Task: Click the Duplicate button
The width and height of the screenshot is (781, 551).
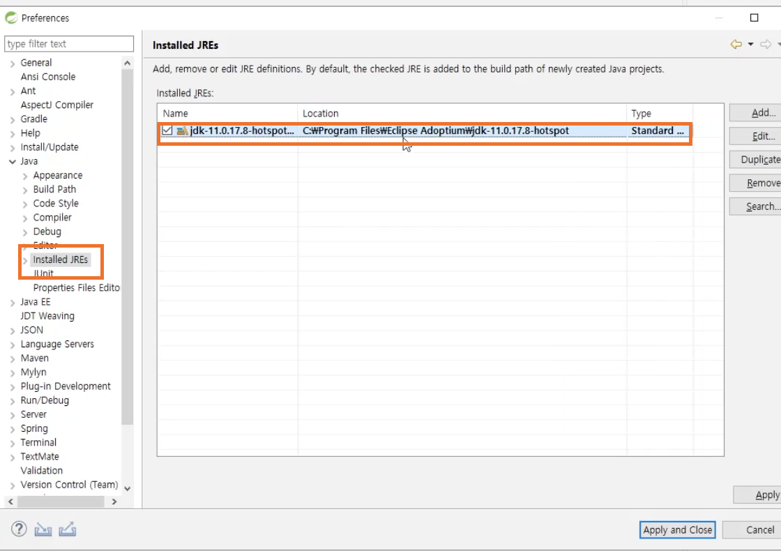Action: pyautogui.click(x=755, y=160)
